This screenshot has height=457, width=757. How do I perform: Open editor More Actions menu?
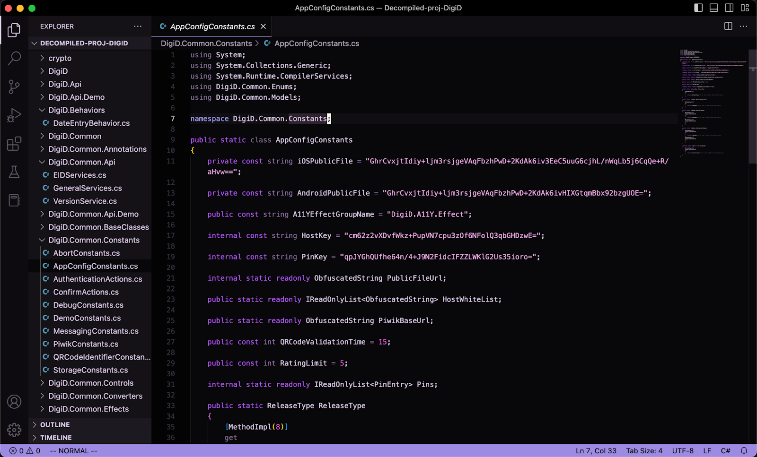pyautogui.click(x=744, y=26)
